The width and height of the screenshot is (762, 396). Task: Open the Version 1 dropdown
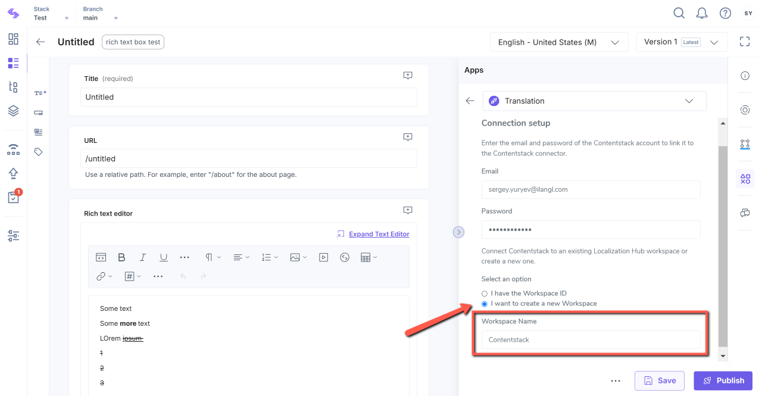(682, 42)
